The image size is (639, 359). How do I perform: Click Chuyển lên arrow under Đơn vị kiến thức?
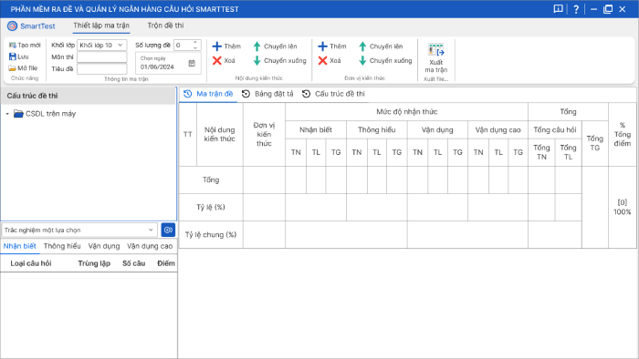tap(362, 46)
